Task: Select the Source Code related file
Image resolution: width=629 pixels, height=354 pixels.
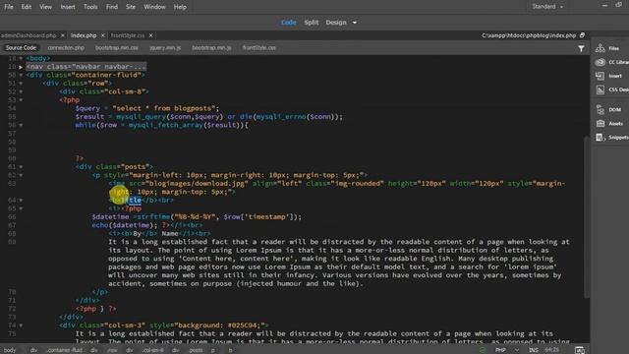Action: click(x=21, y=48)
